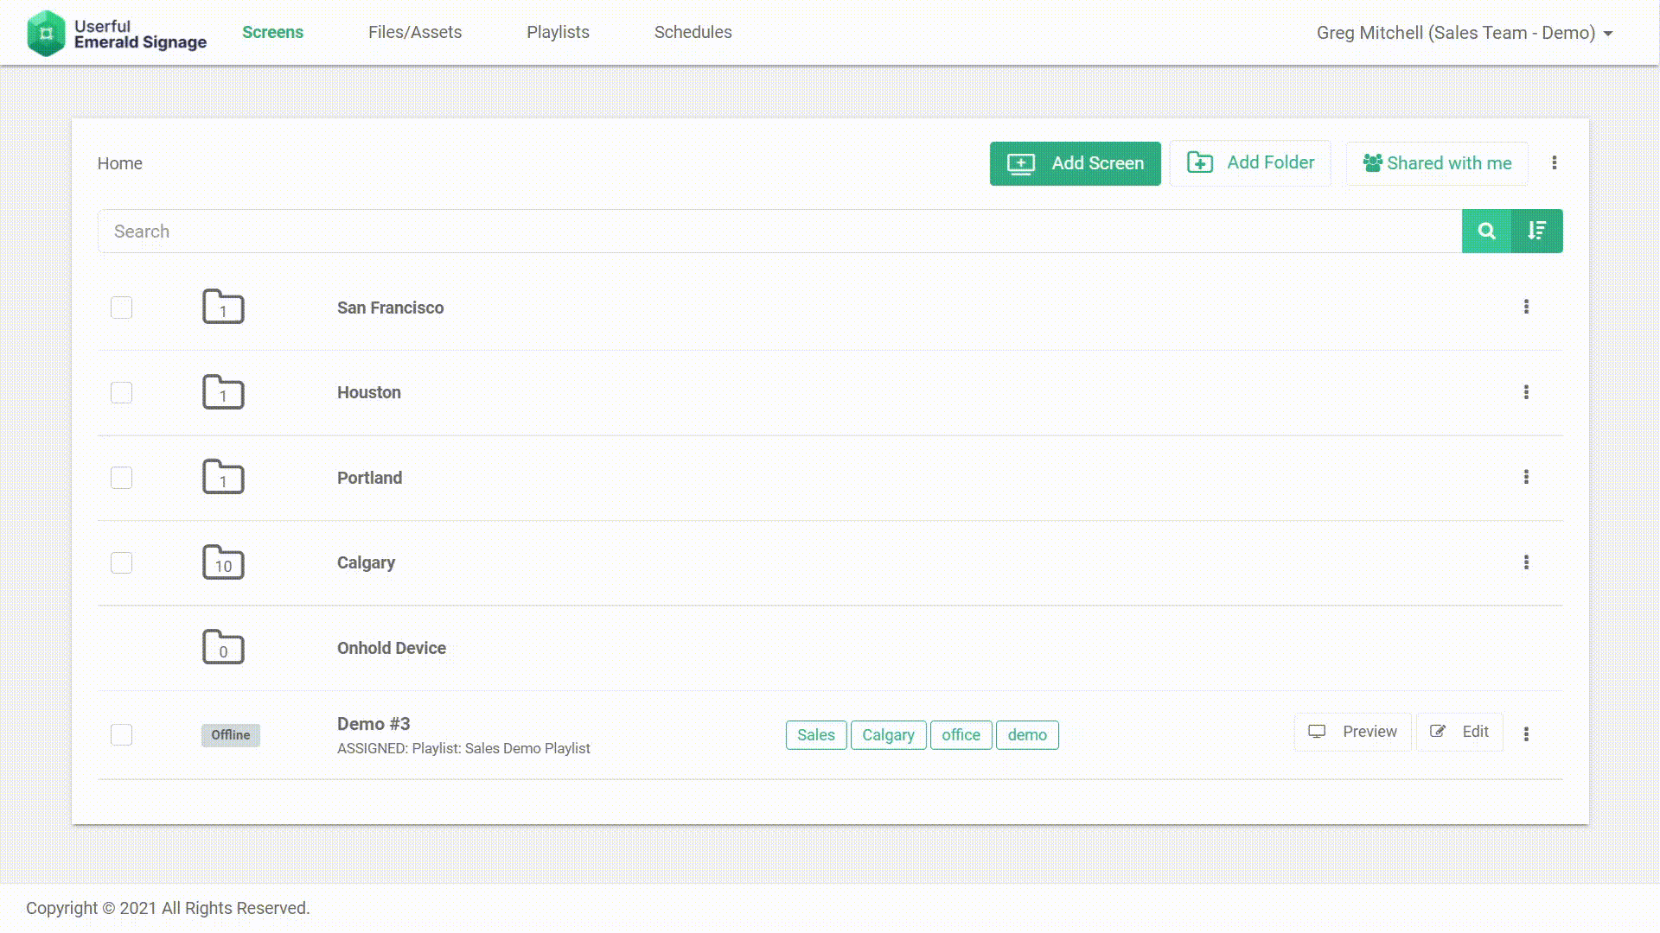Click the Calgary tag

coord(888,735)
